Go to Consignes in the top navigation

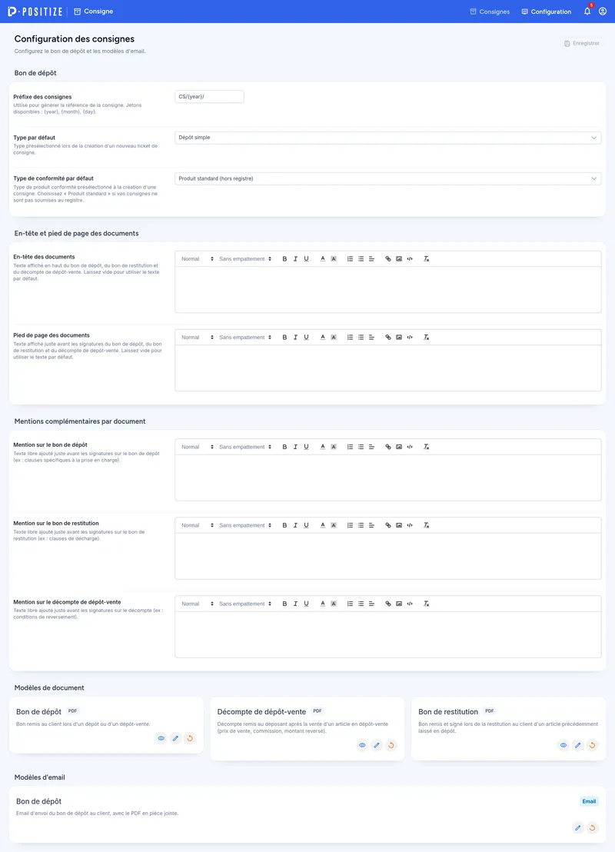point(490,12)
